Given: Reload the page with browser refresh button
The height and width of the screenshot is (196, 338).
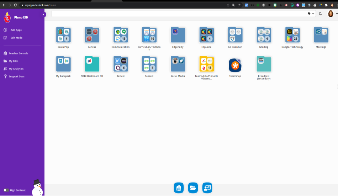Looking at the screenshot, I should tap(15, 5).
